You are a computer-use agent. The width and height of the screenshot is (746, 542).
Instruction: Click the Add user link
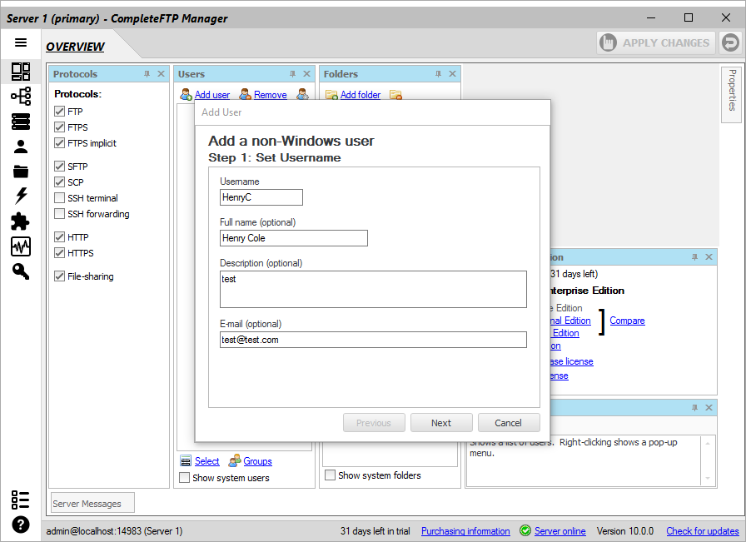(212, 95)
